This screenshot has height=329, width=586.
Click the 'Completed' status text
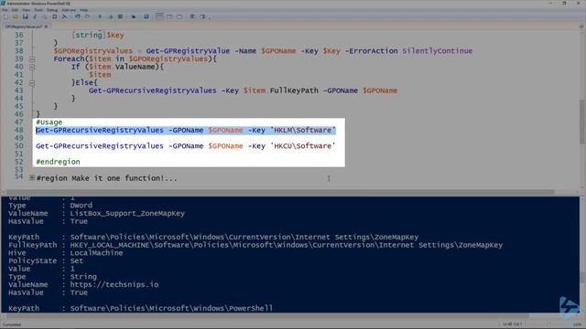[12, 324]
